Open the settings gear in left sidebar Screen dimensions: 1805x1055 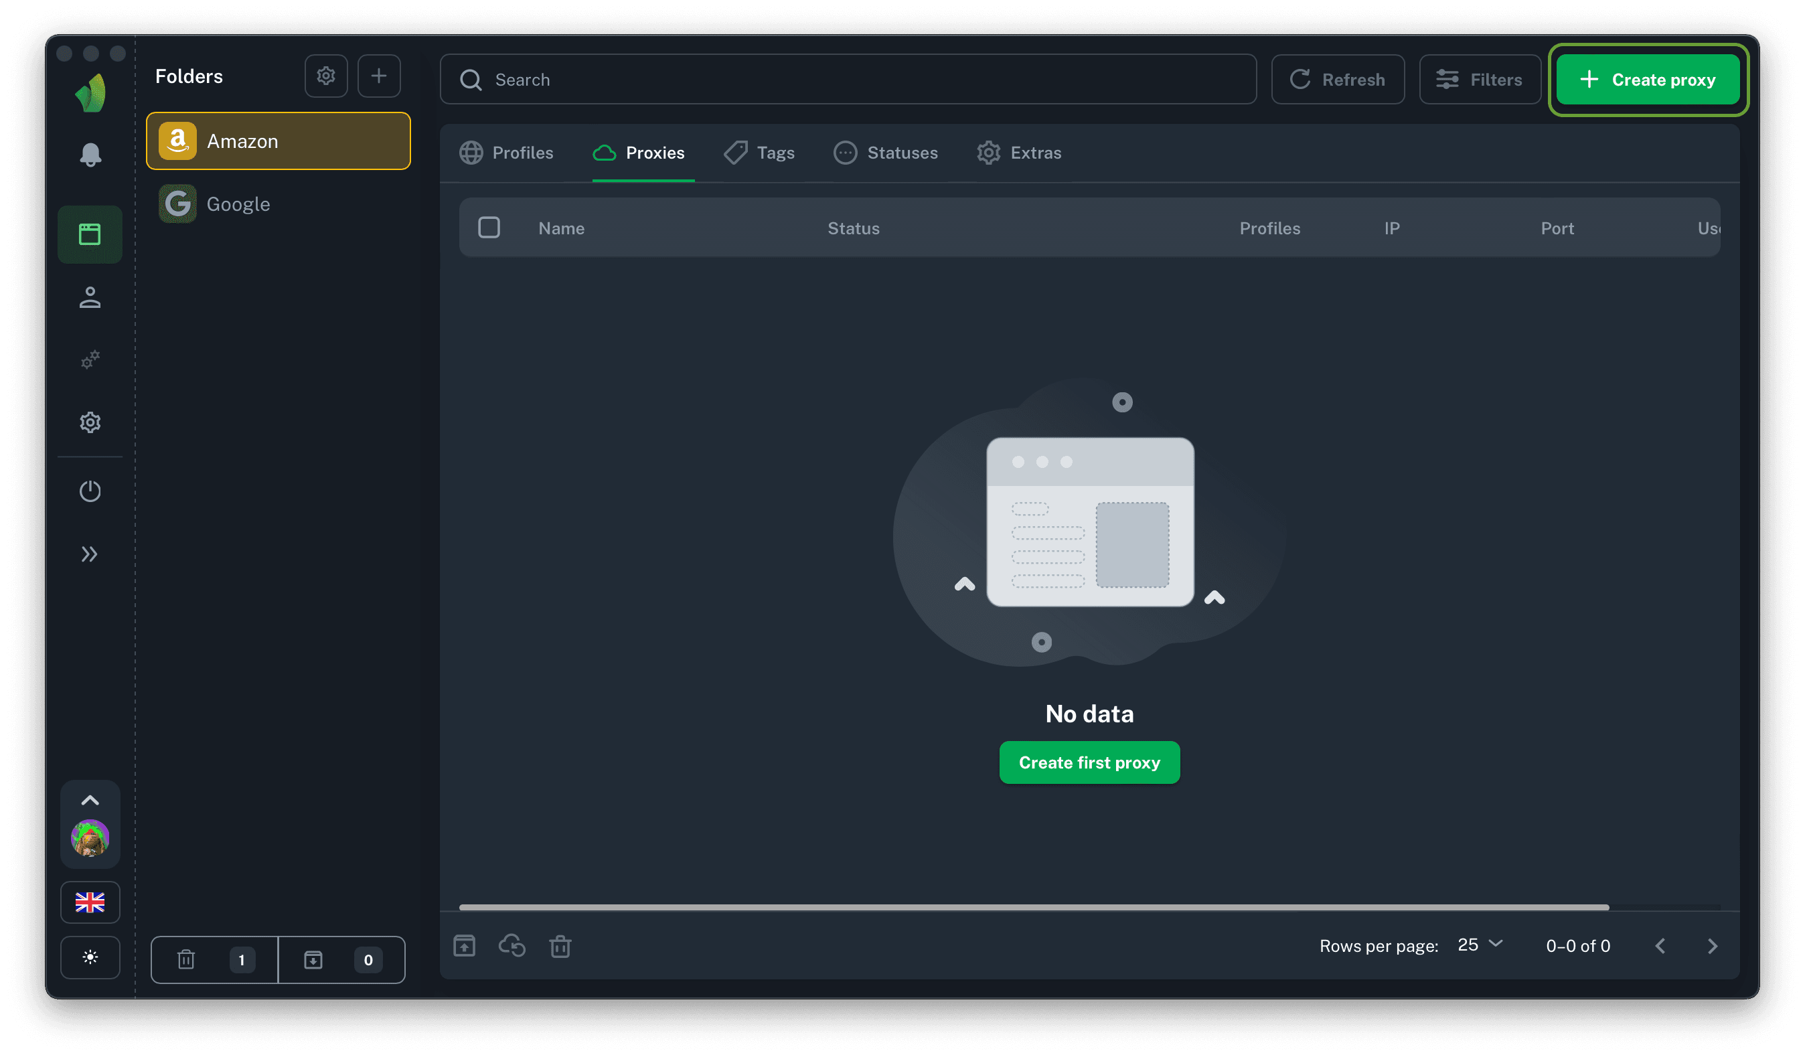(x=90, y=422)
